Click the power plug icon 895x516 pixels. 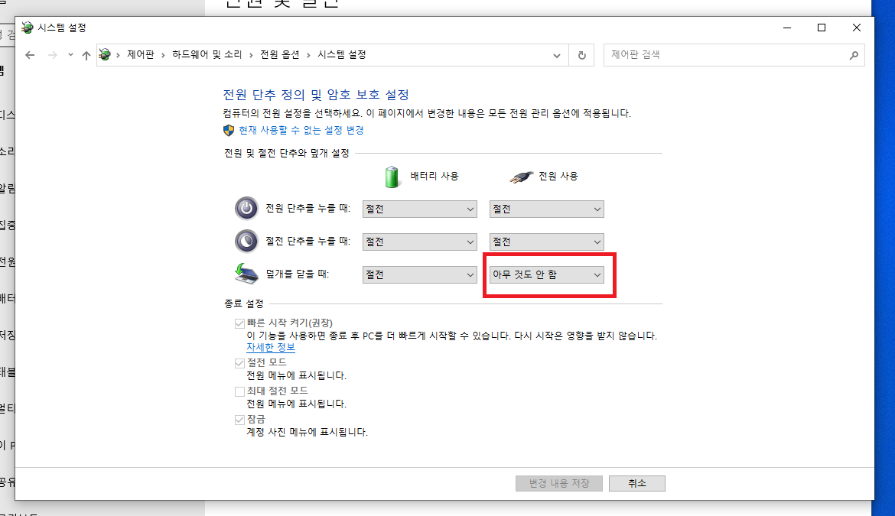521,177
